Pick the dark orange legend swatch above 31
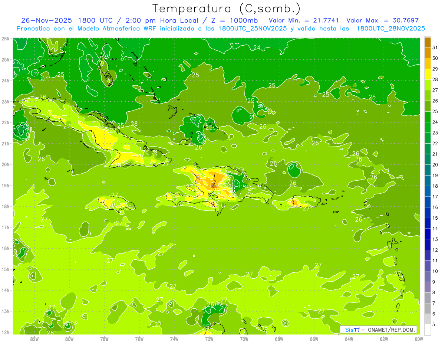Screen dimensions: 445x344 pyautogui.click(x=428, y=42)
